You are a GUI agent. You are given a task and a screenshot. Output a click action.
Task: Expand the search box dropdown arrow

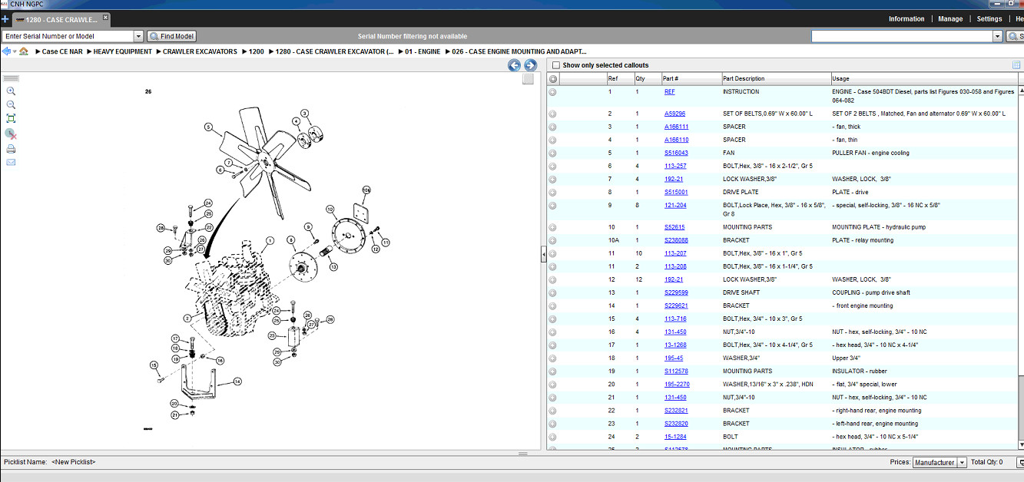[x=998, y=36]
